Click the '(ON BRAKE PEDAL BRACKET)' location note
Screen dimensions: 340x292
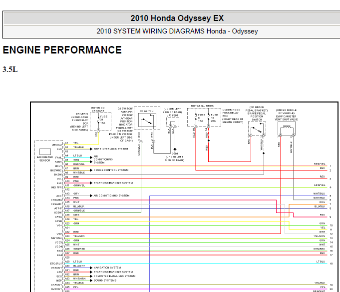click(x=257, y=109)
